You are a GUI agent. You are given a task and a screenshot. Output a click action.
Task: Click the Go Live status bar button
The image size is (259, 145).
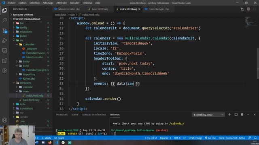point(210,138)
